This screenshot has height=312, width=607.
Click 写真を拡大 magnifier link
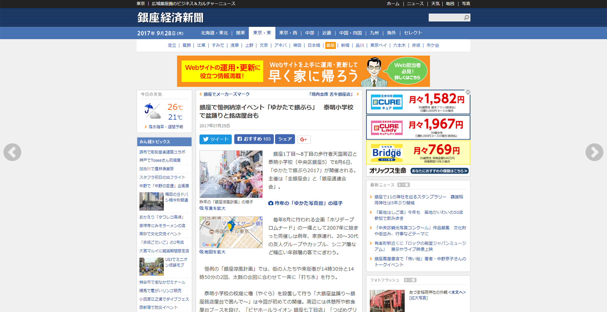click(x=212, y=208)
